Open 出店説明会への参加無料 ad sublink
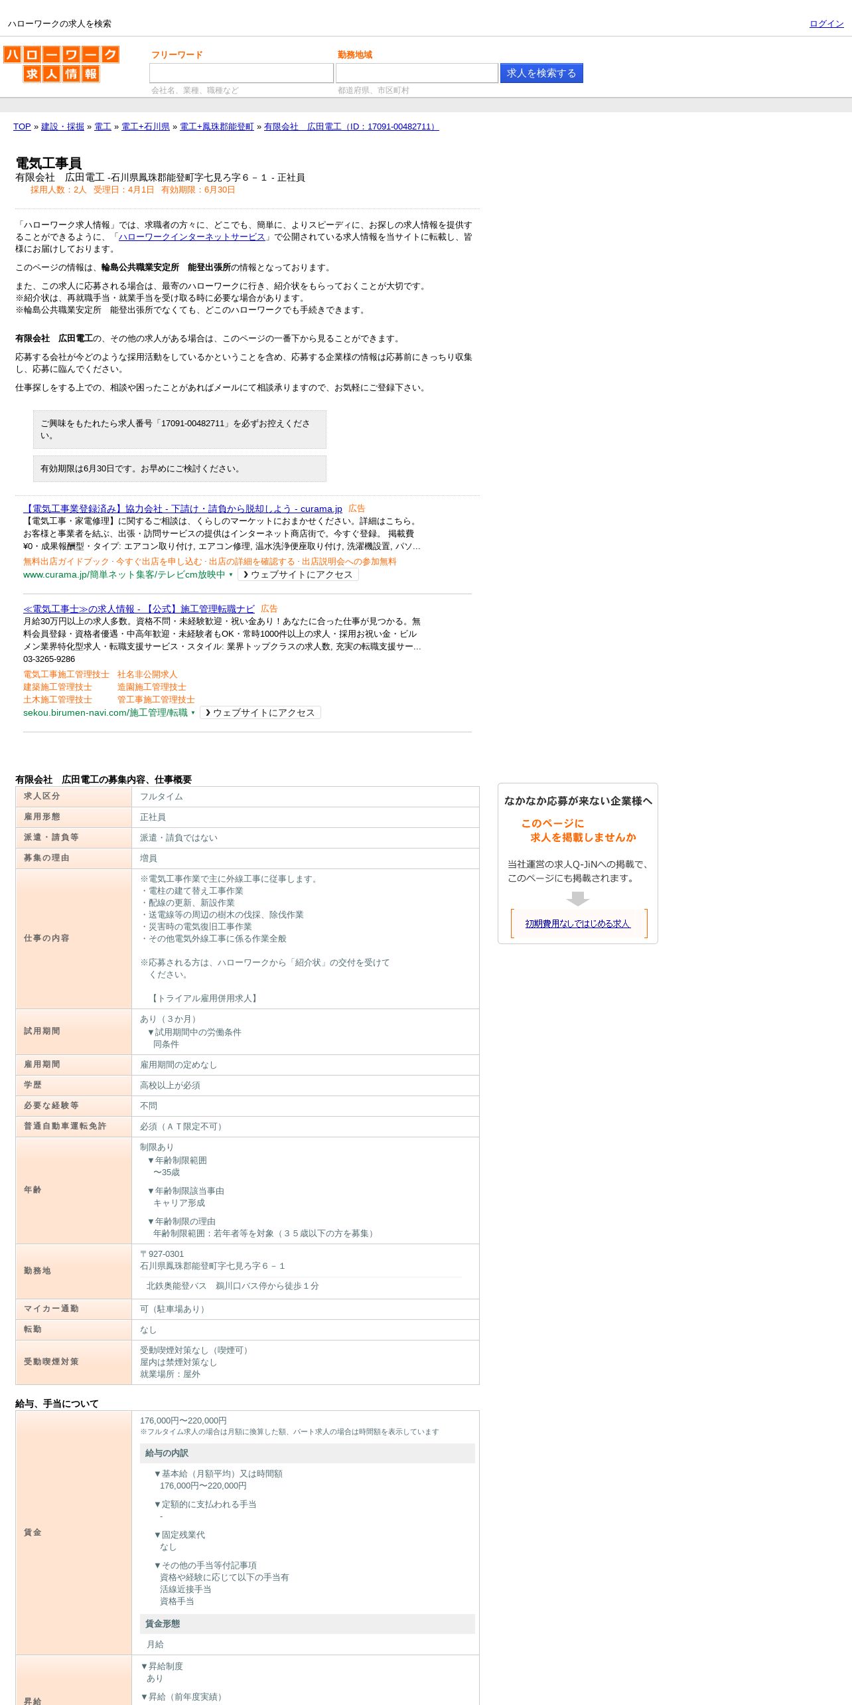This screenshot has height=1705, width=852. [349, 562]
